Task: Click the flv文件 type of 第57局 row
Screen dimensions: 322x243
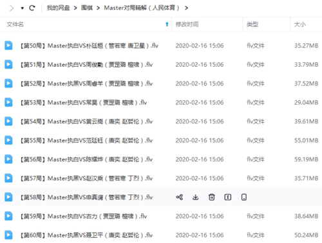Action: click(256, 178)
